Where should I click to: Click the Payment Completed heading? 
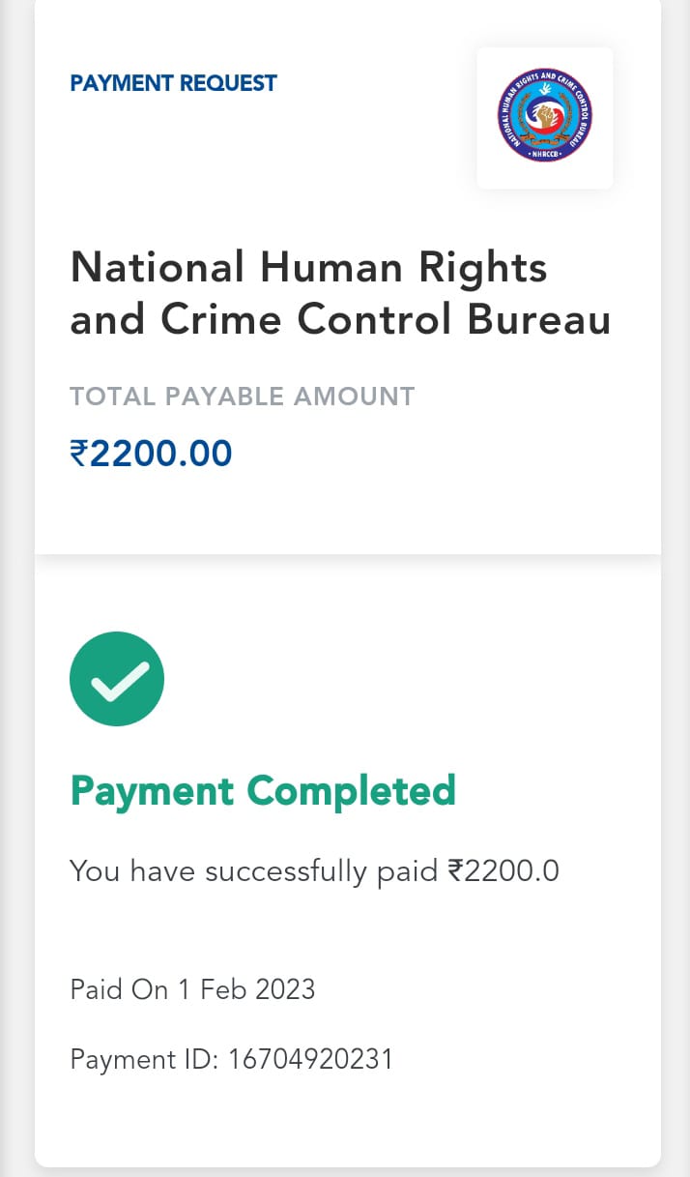click(263, 791)
